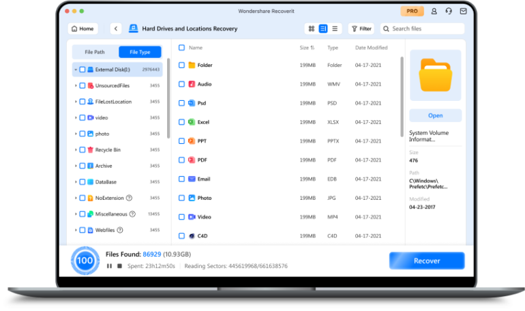This screenshot has width=525, height=311.
Task: Click the Email file icon
Action: pos(192,179)
